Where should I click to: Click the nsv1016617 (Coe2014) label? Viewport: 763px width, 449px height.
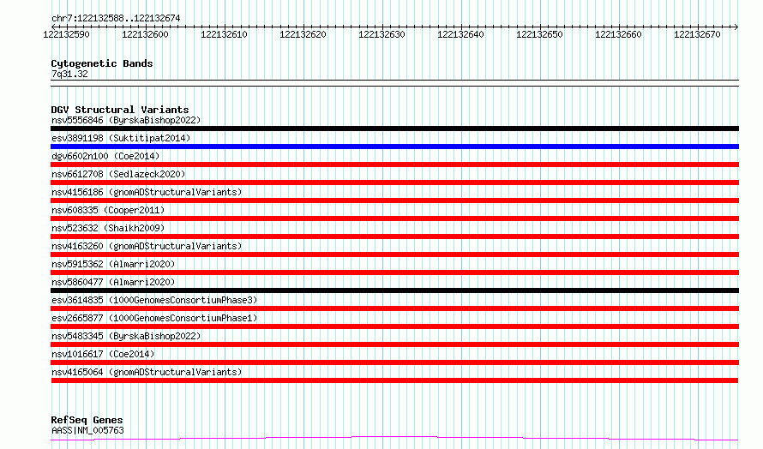[103, 354]
